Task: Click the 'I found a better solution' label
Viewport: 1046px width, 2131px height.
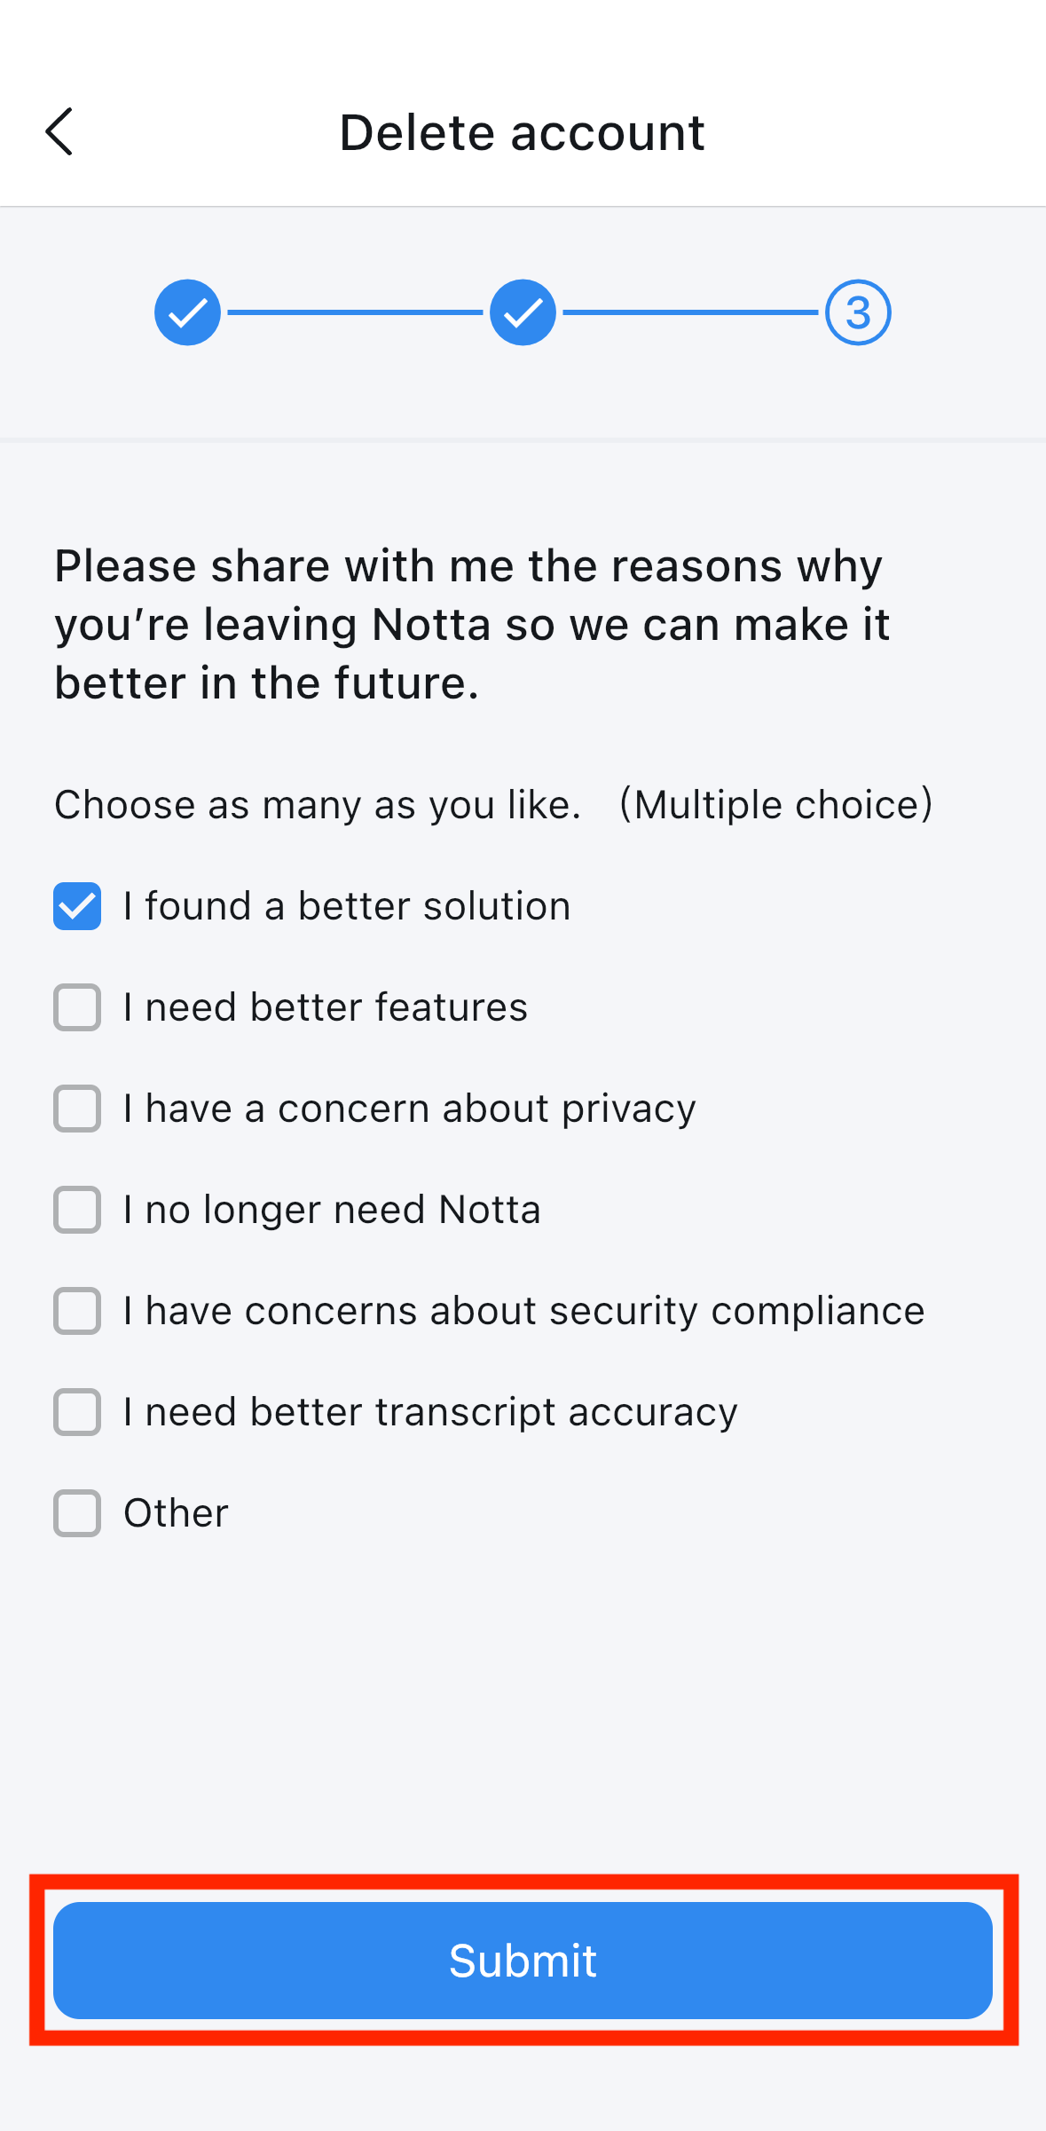Action: [x=347, y=906]
